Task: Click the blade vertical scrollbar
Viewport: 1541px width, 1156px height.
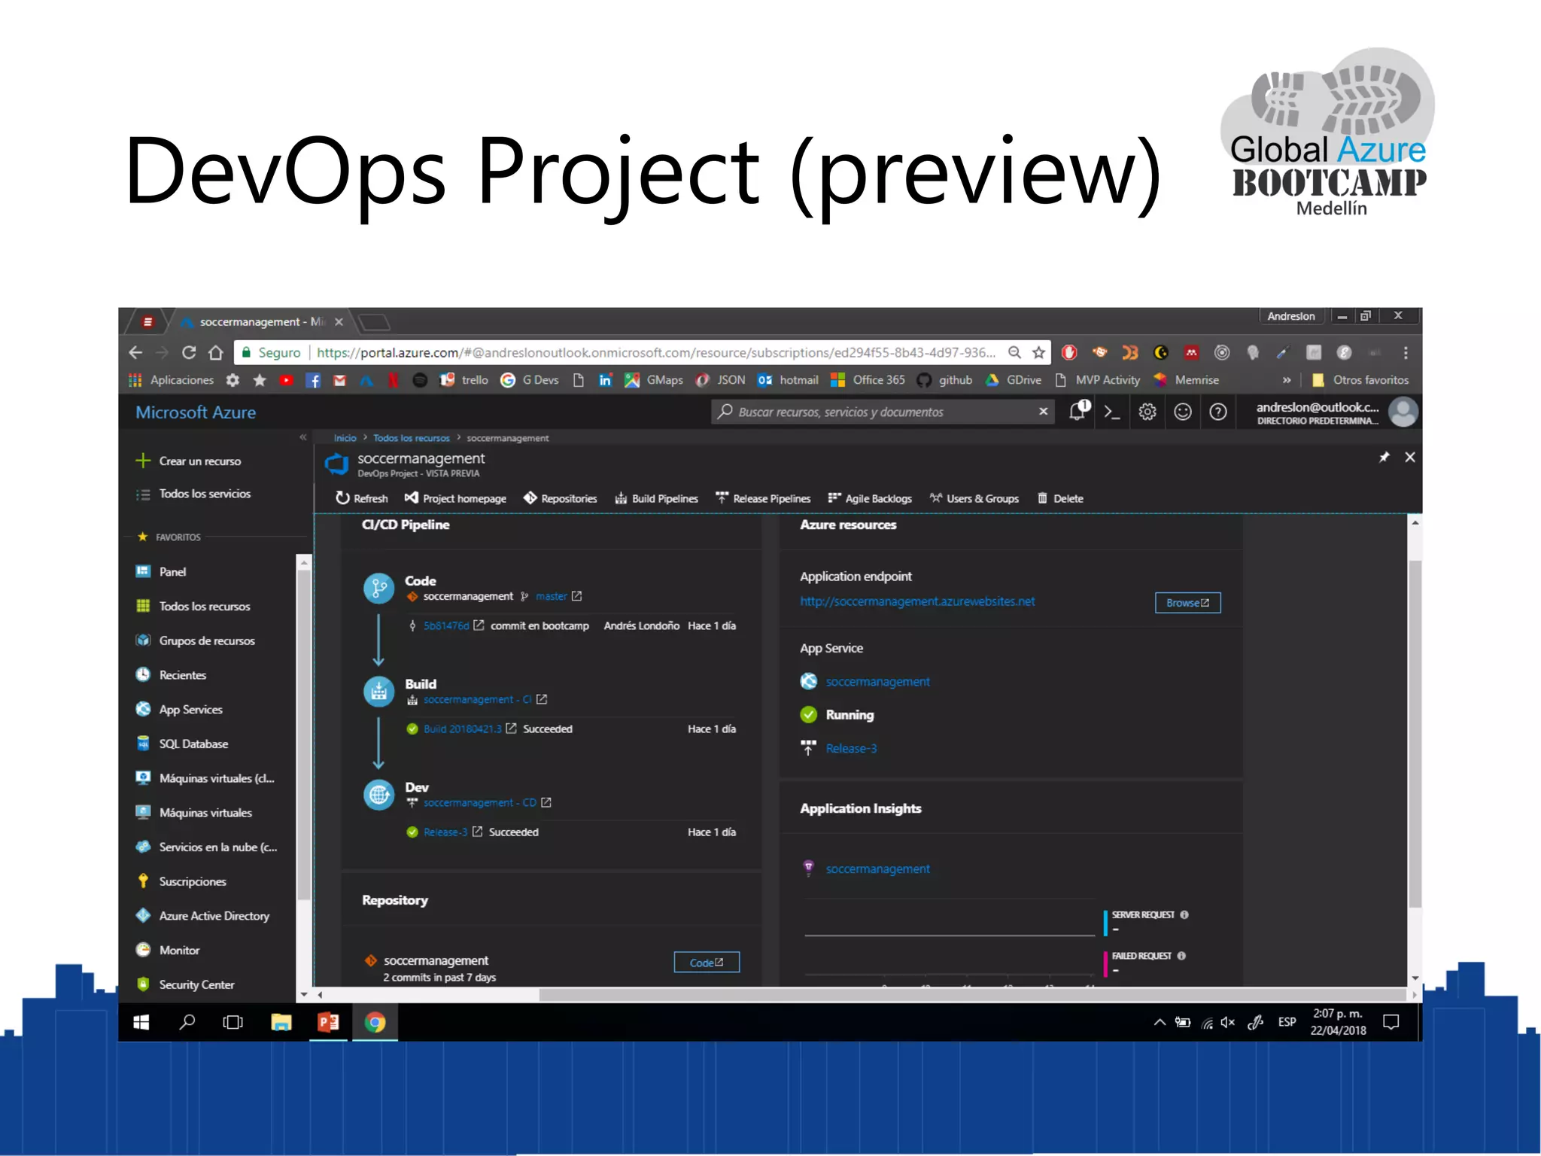Action: (1415, 735)
